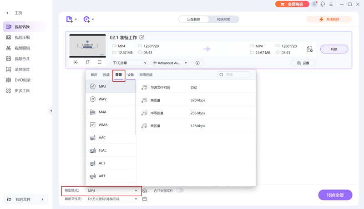Select the 音频 format tab
364x209 pixels.
[119, 75]
